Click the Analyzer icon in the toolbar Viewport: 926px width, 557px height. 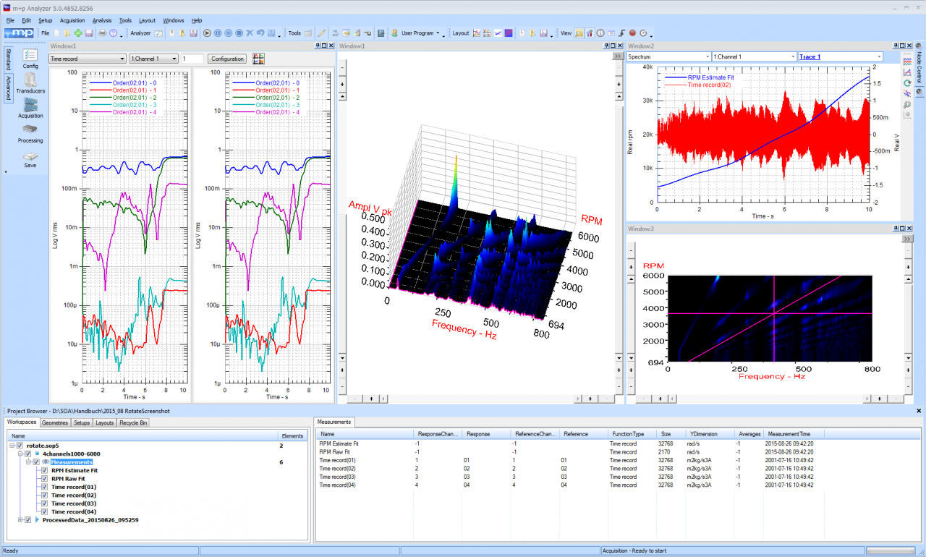pyautogui.click(x=159, y=33)
